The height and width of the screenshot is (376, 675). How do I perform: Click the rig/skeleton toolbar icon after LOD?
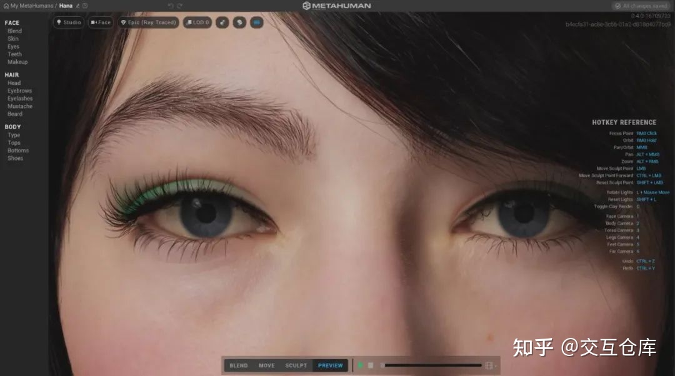point(222,22)
